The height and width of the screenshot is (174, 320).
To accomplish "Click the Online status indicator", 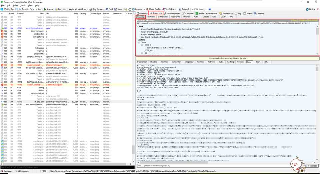I will pyautogui.click(x=311, y=9).
